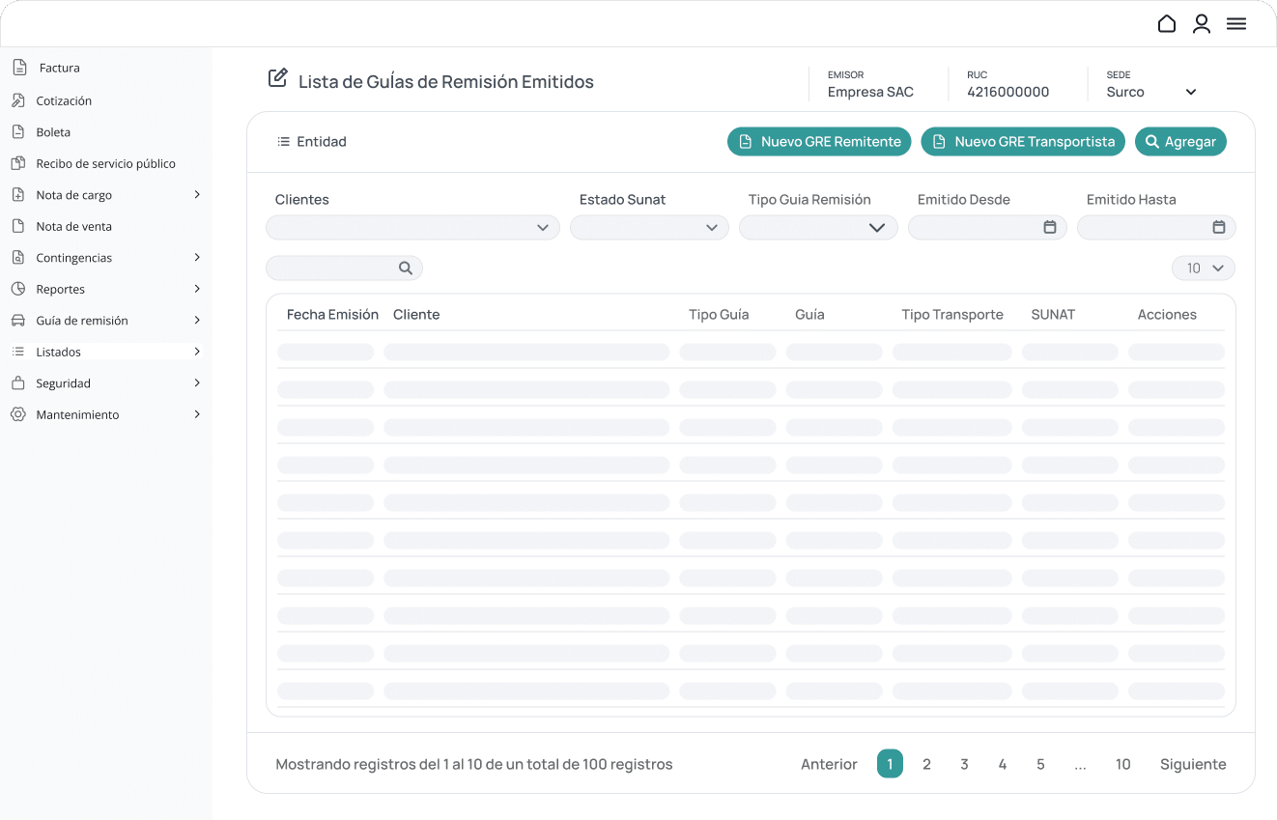
Task: Expand the Mantenimiento submenu chevron
Action: (197, 414)
